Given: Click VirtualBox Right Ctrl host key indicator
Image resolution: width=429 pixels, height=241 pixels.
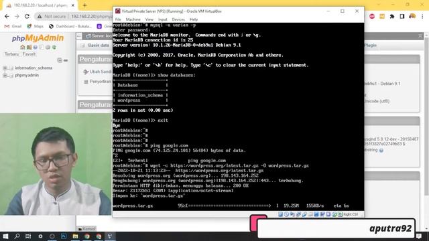Looking at the screenshot, I should point(351,214).
